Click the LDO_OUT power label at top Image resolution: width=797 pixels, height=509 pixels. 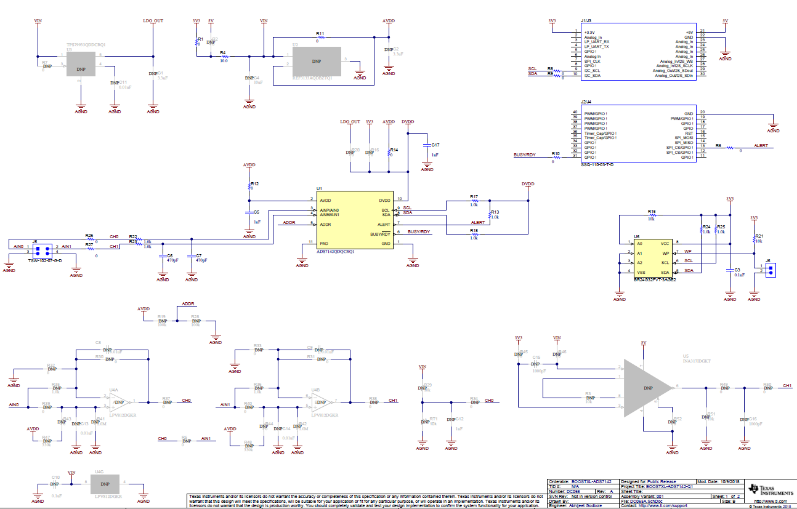[x=153, y=21]
